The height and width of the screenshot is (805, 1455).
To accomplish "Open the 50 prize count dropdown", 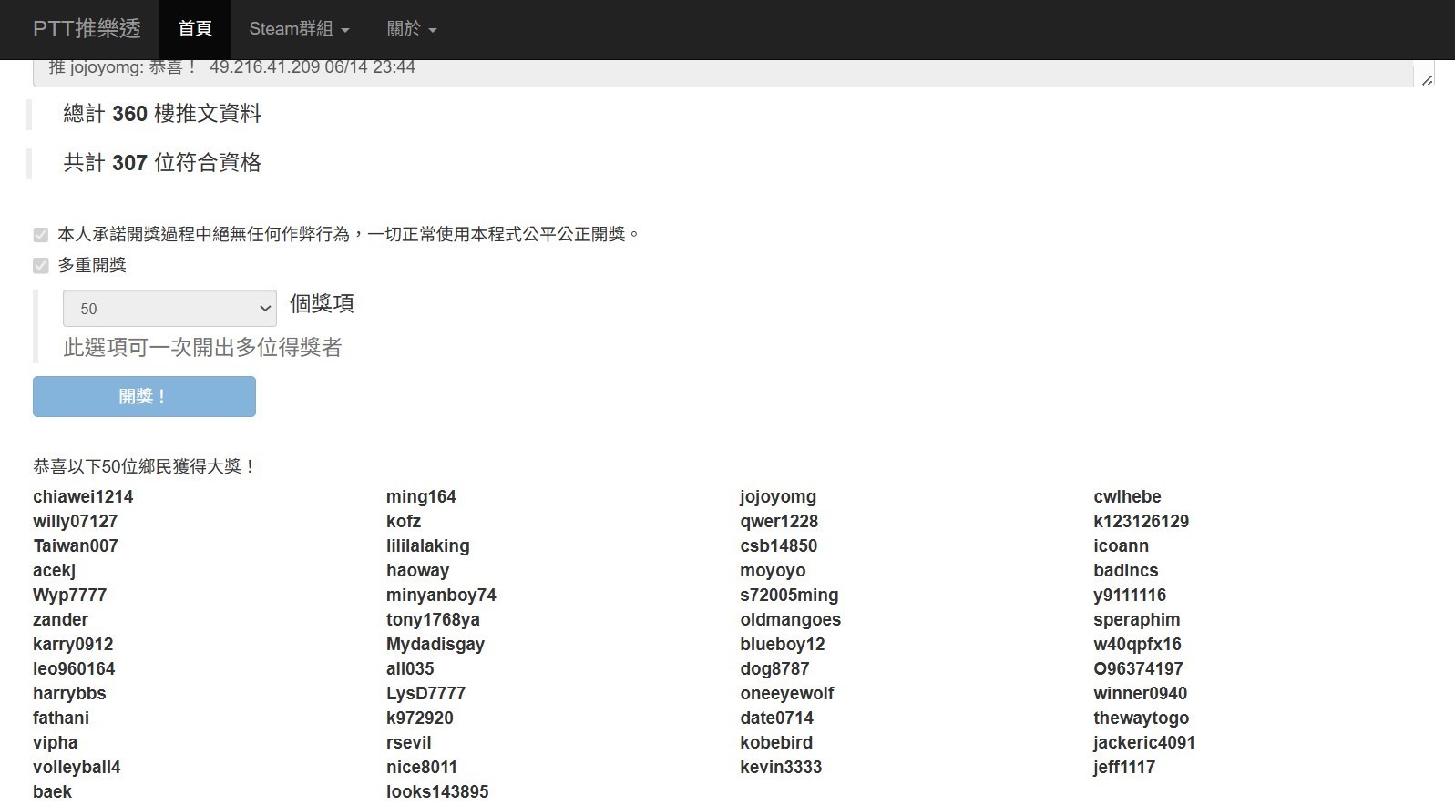I will 169,309.
